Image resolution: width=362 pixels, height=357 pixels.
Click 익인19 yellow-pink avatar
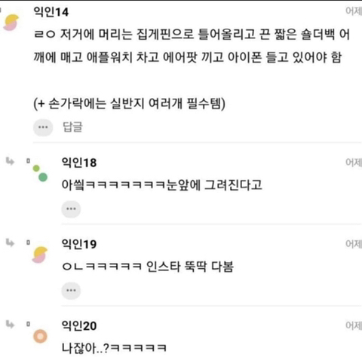pyautogui.click(x=40, y=255)
